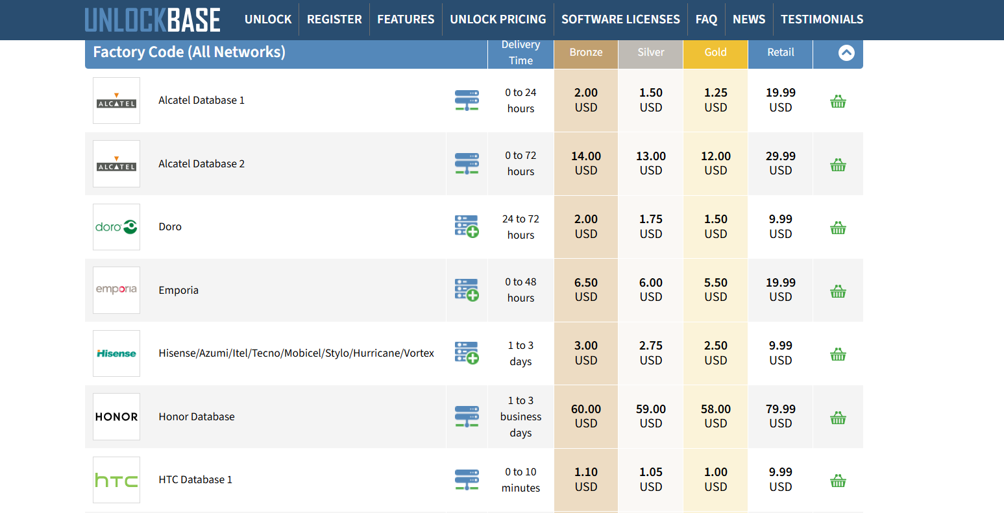Click the 14.00 USD Bronze price
Screen dimensions: 1004x513
click(586, 163)
